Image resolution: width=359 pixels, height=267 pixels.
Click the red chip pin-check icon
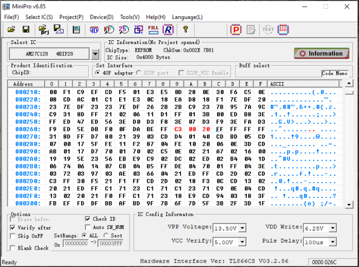point(283,29)
